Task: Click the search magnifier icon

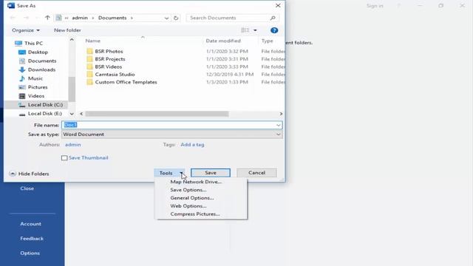Action: tap(273, 18)
